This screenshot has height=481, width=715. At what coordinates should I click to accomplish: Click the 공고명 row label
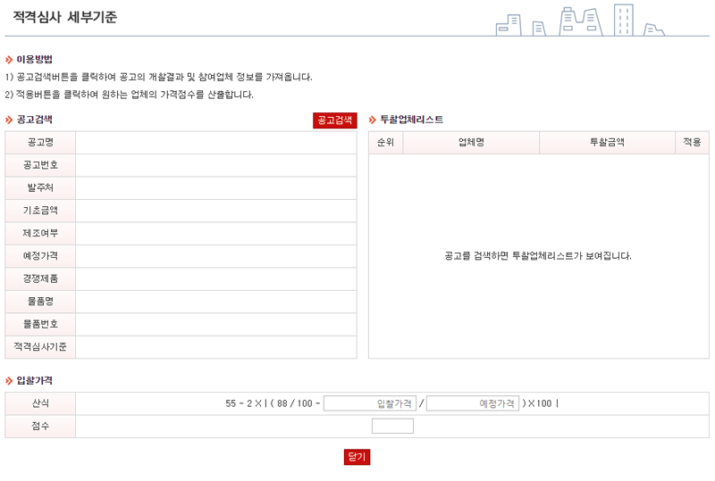click(x=40, y=143)
